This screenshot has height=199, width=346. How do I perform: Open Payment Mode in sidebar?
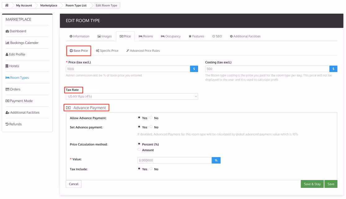[x=19, y=101]
